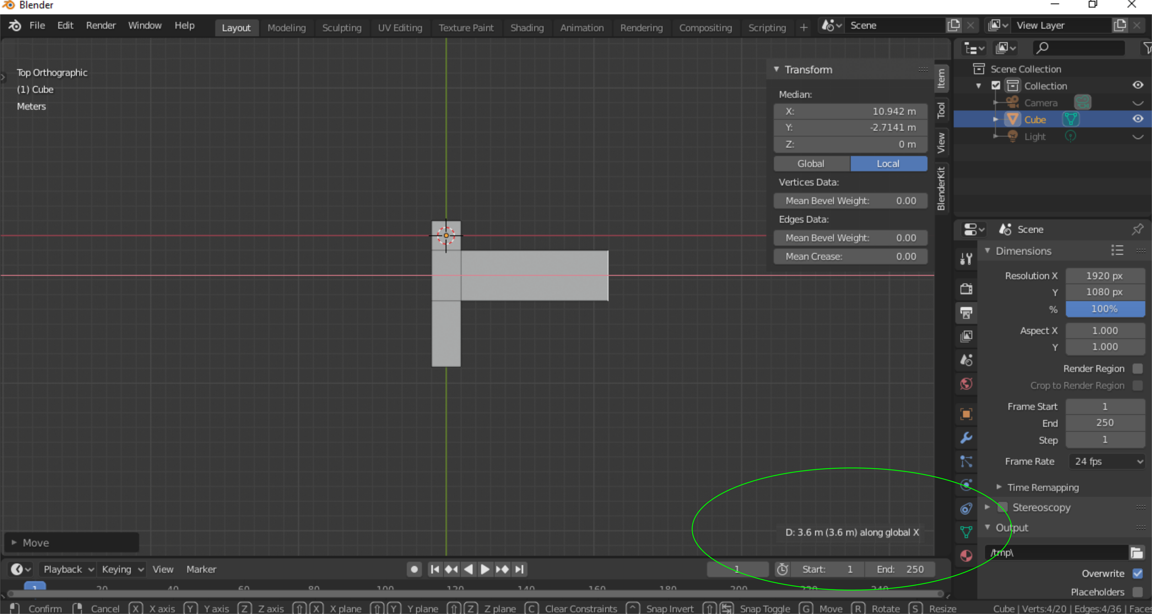Click the Resolution percentage 100% slider
Image resolution: width=1152 pixels, height=614 pixels.
click(x=1105, y=309)
